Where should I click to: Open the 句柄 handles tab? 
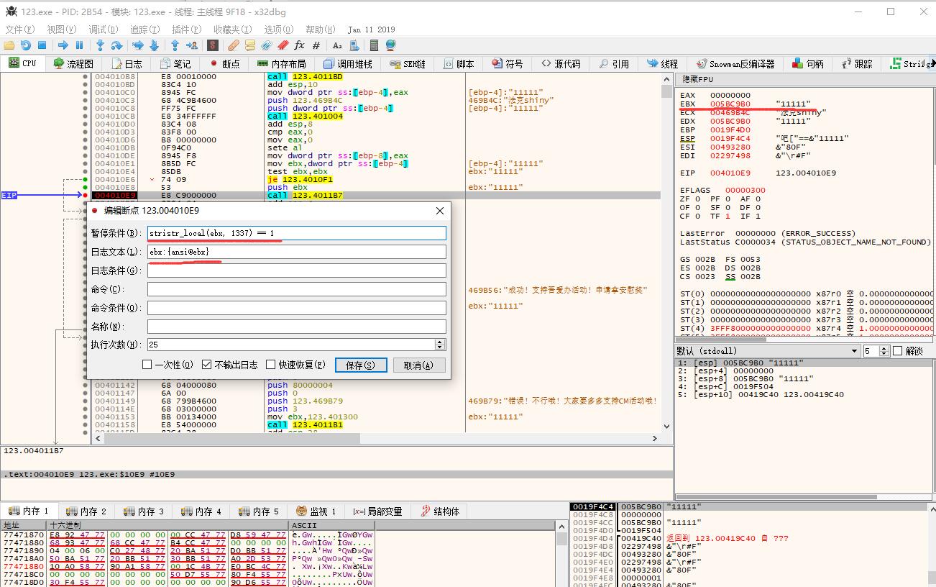point(807,63)
